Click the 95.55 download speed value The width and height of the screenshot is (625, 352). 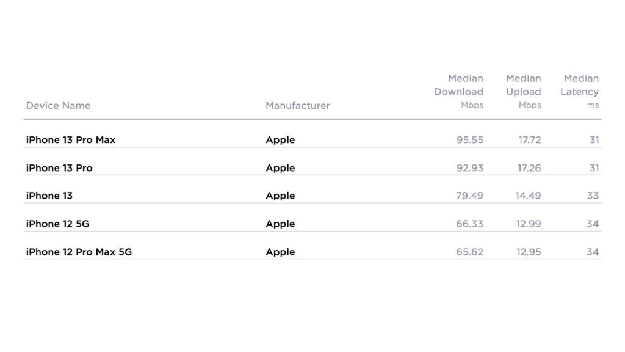[469, 139]
